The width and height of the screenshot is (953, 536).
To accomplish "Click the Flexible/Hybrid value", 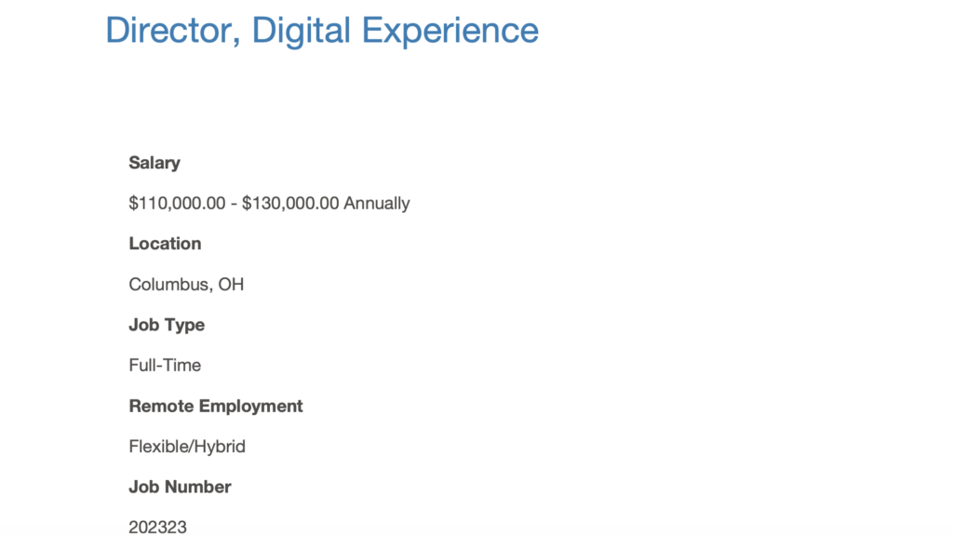I will click(187, 447).
